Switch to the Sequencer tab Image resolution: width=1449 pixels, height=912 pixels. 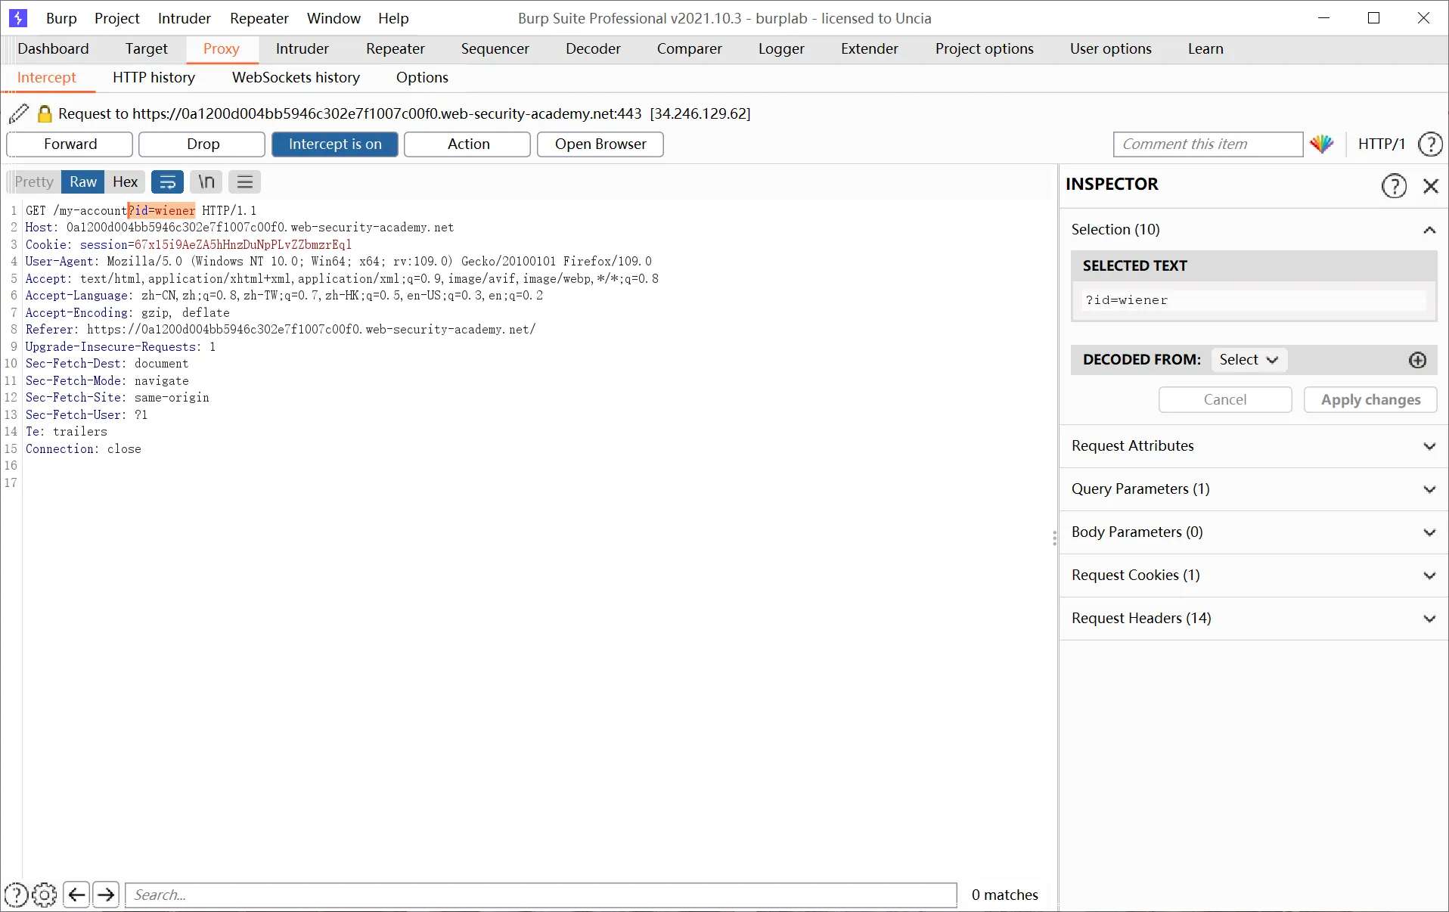tap(495, 48)
